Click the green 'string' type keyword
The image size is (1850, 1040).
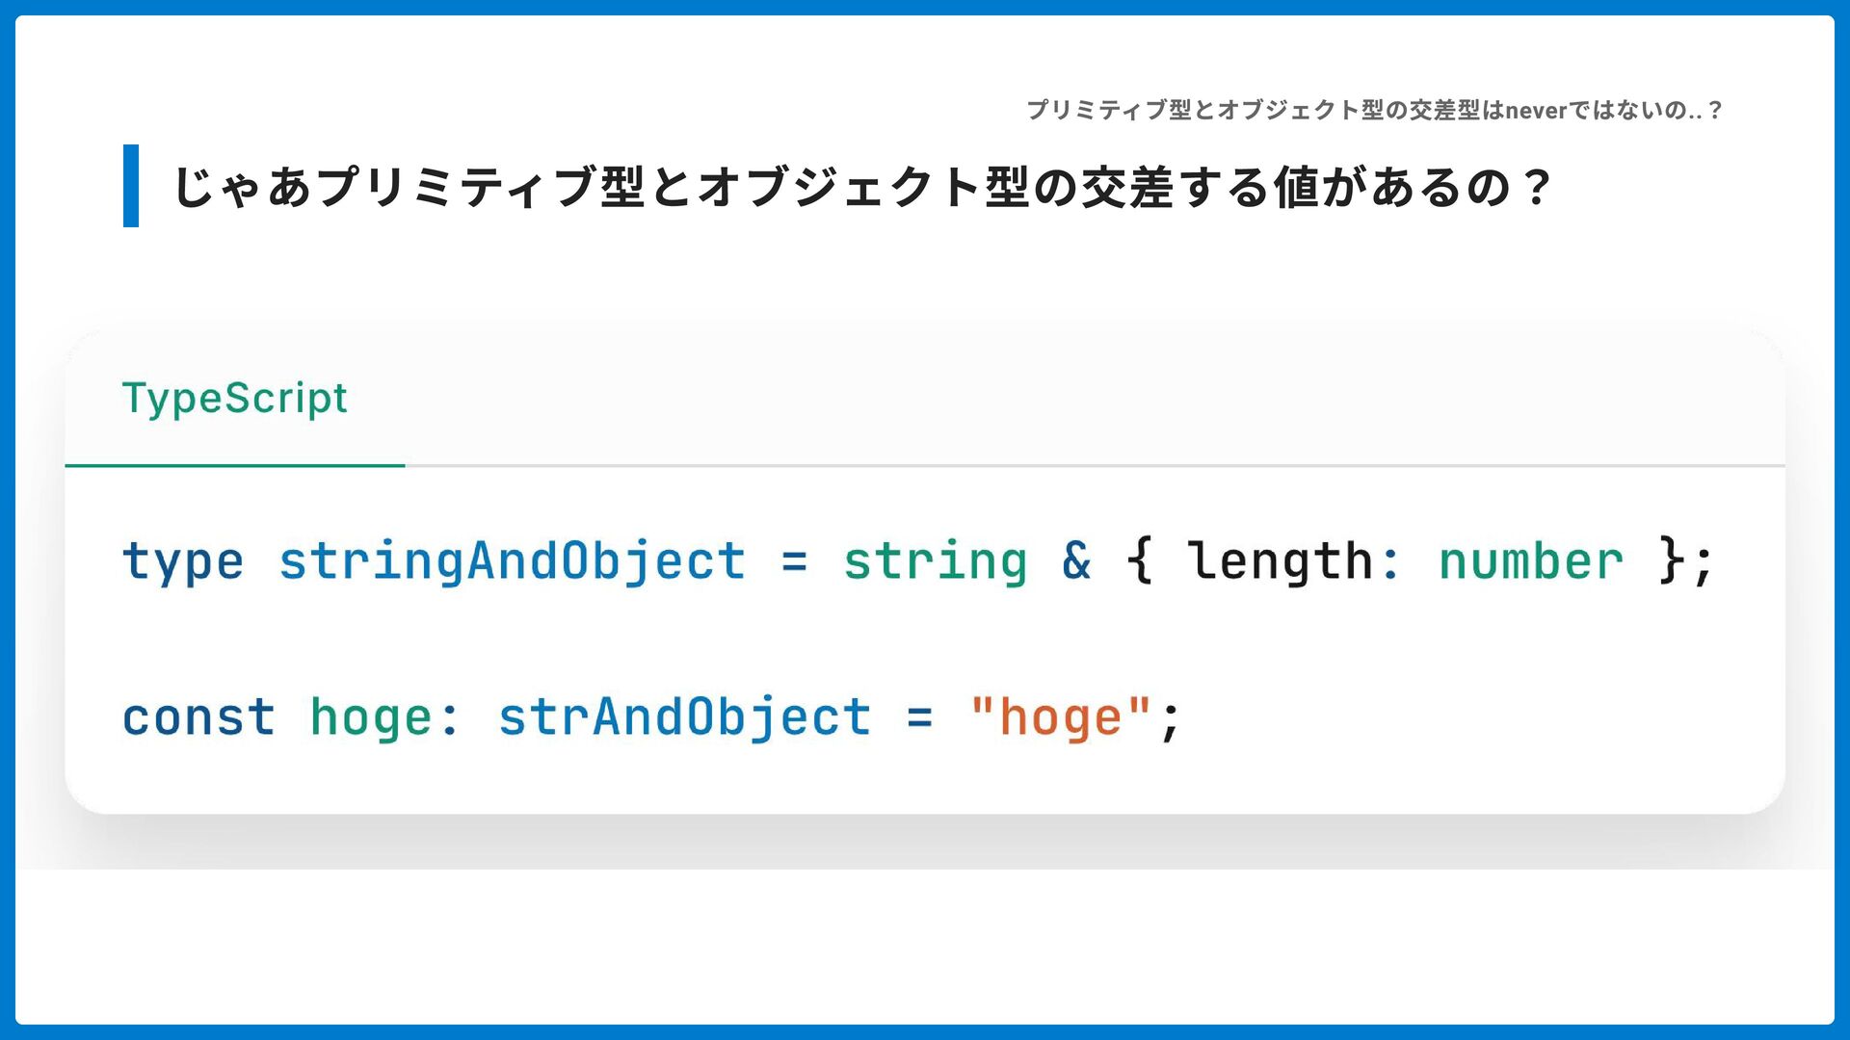tap(936, 561)
